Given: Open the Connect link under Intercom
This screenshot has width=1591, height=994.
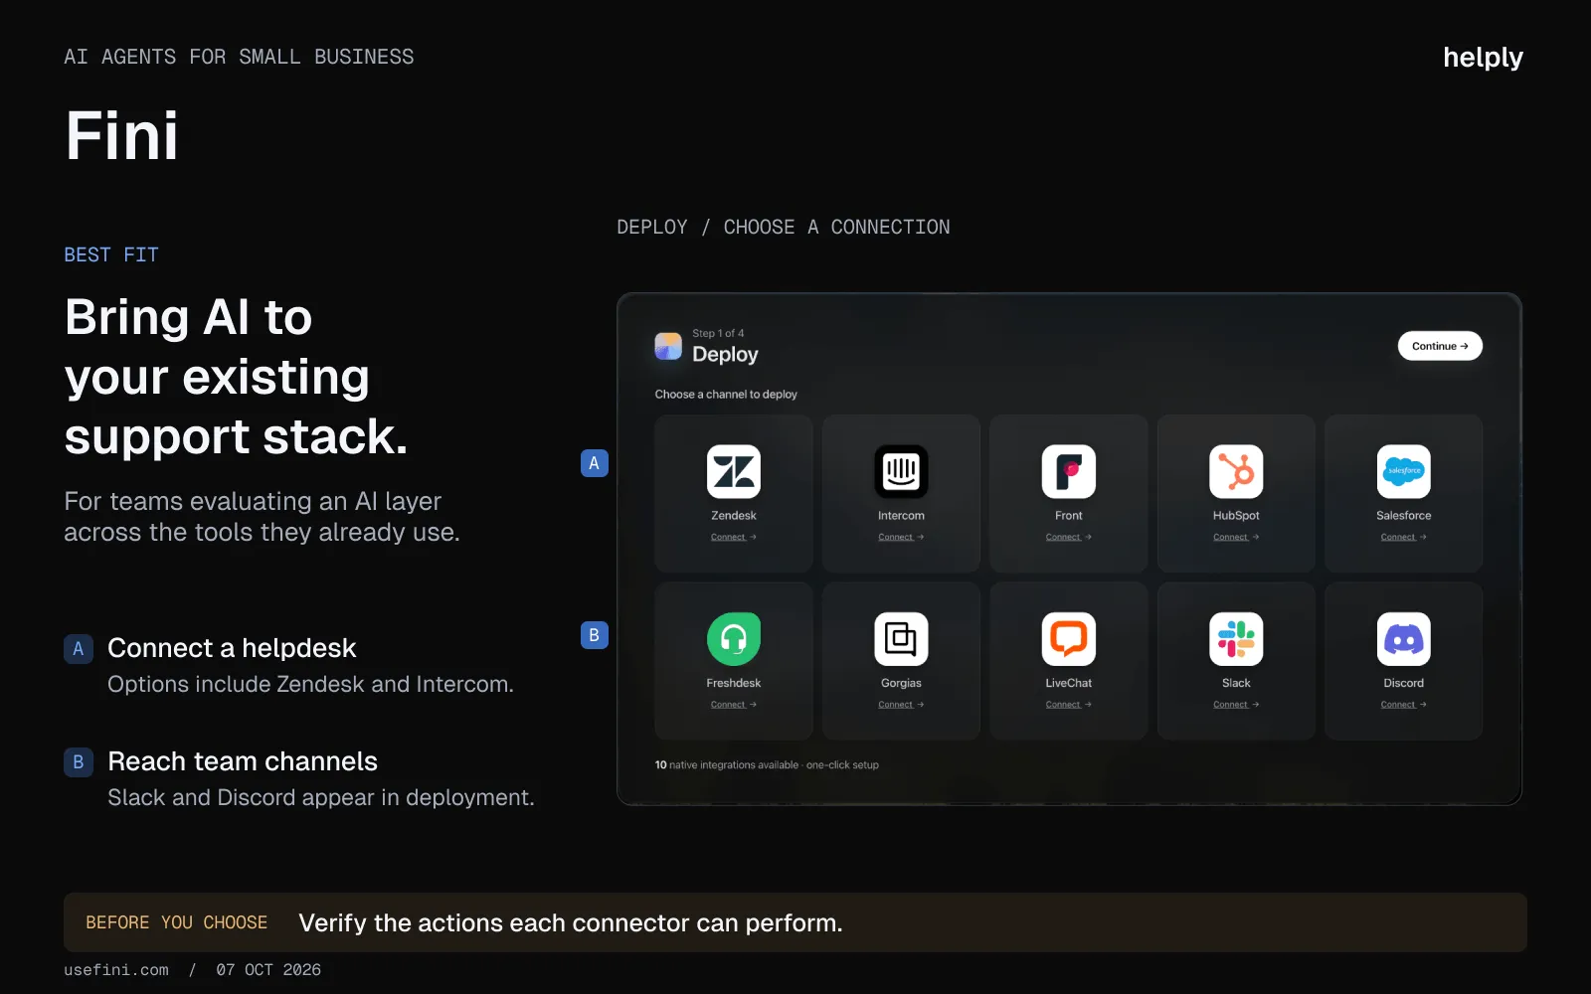Looking at the screenshot, I should [901, 537].
